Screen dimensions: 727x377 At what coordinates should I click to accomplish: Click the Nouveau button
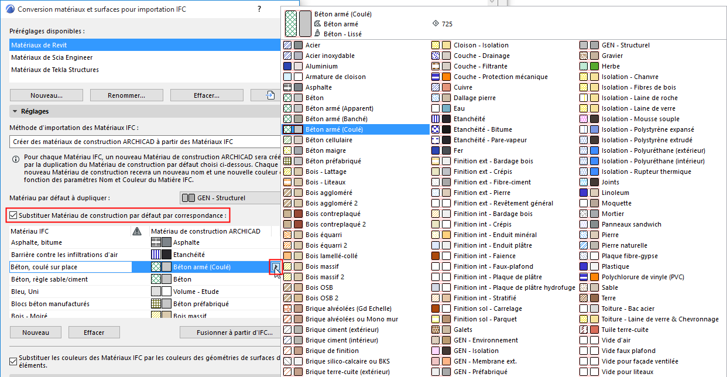pos(35,332)
